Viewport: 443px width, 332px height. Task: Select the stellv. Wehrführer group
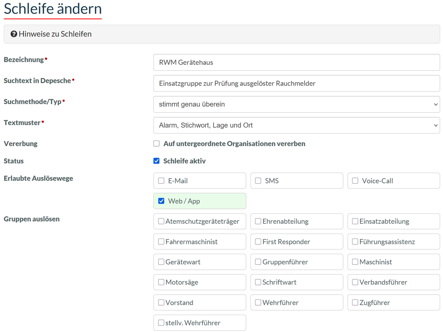click(161, 323)
